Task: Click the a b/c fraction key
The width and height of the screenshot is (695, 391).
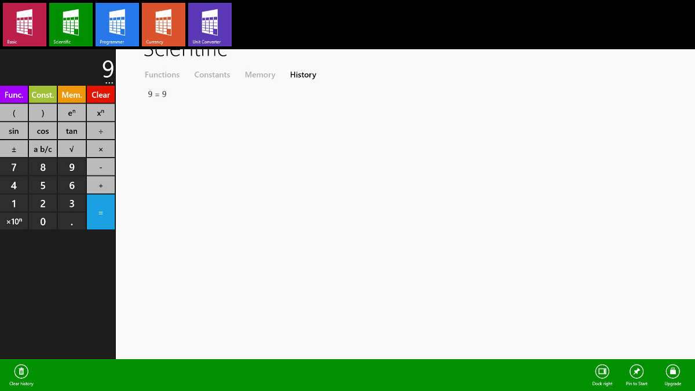Action: point(43,149)
